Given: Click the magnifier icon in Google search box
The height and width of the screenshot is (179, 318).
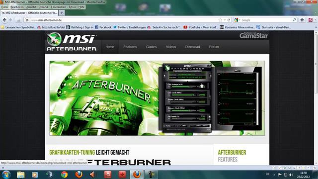Looking at the screenshot, I should (x=294, y=20).
